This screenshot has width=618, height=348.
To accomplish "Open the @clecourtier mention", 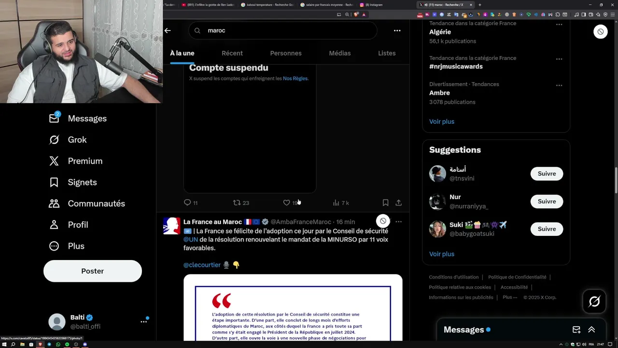I will (202, 265).
